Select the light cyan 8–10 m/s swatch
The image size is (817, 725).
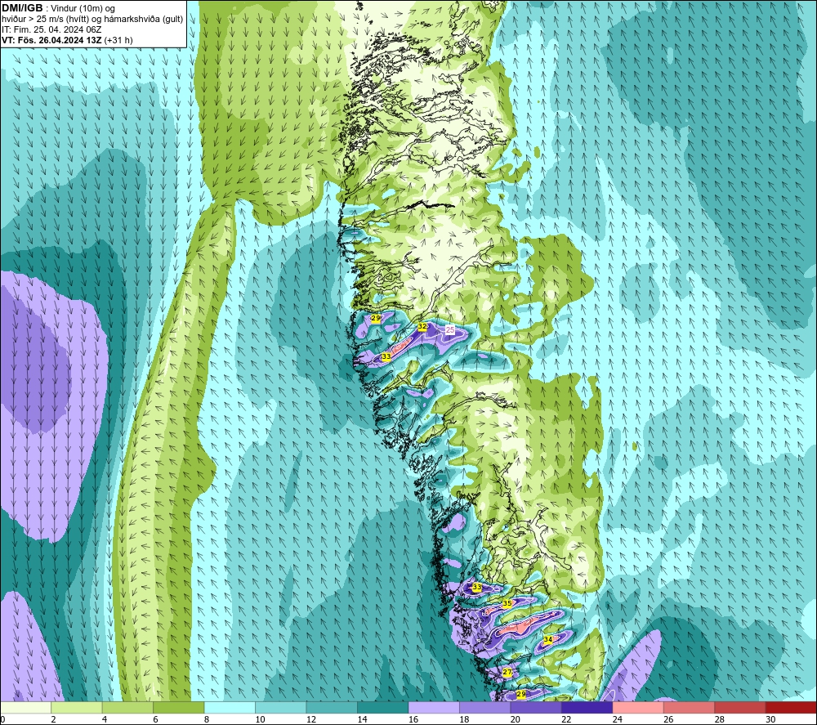pyautogui.click(x=230, y=707)
